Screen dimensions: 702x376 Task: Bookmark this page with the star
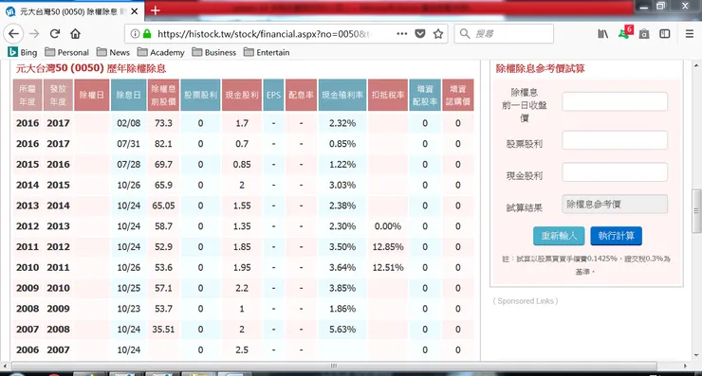[x=438, y=33]
